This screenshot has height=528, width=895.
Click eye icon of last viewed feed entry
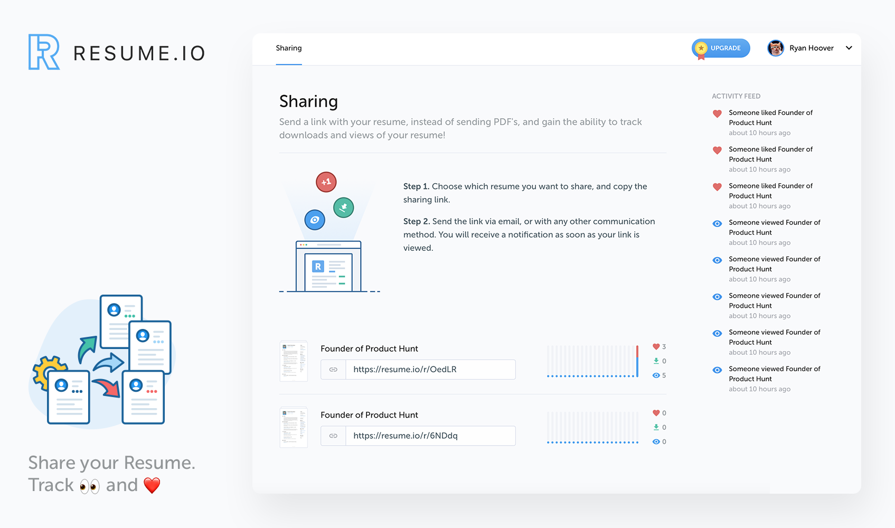click(x=717, y=370)
